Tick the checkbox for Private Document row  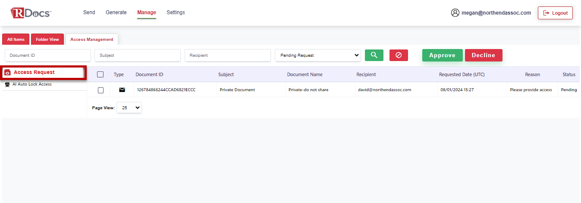(100, 90)
